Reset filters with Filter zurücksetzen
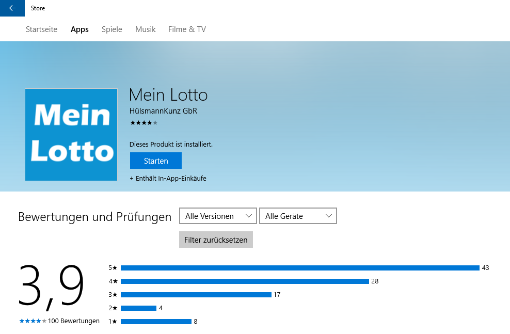 pyautogui.click(x=216, y=240)
